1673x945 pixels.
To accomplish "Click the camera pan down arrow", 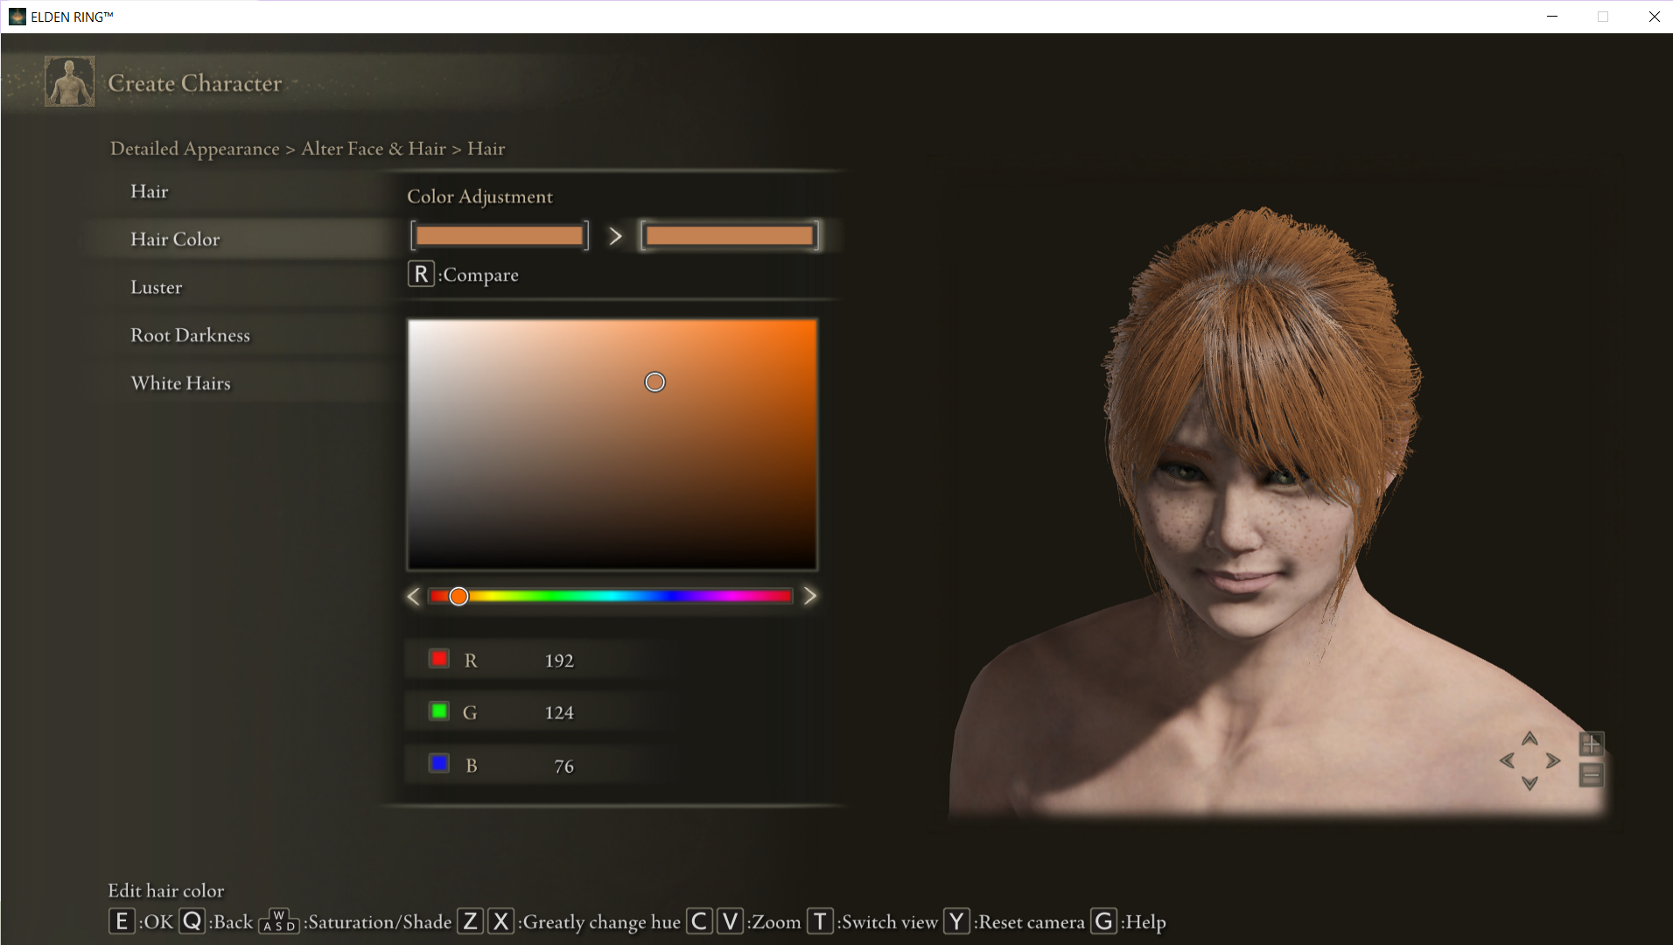I will (1529, 783).
